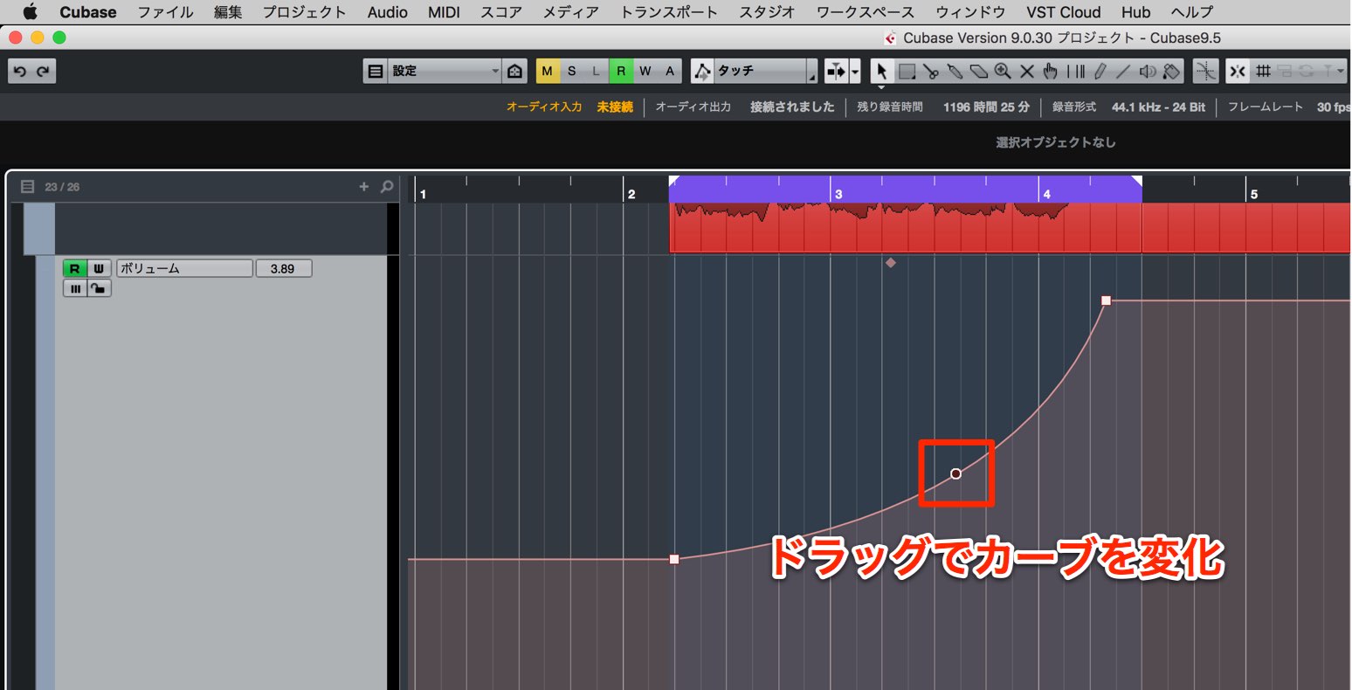Toggle global Mute state M button
Screen dimensions: 1352x690
(548, 72)
